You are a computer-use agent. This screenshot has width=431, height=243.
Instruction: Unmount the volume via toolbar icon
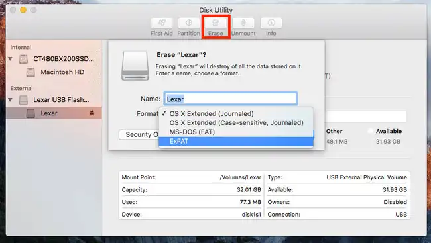point(243,23)
